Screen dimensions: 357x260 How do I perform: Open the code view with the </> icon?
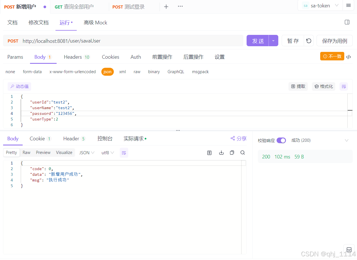(x=349, y=56)
